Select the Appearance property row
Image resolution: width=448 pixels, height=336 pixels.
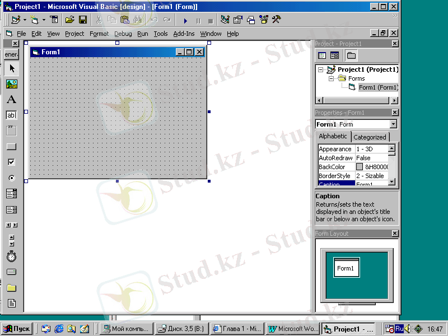point(353,149)
